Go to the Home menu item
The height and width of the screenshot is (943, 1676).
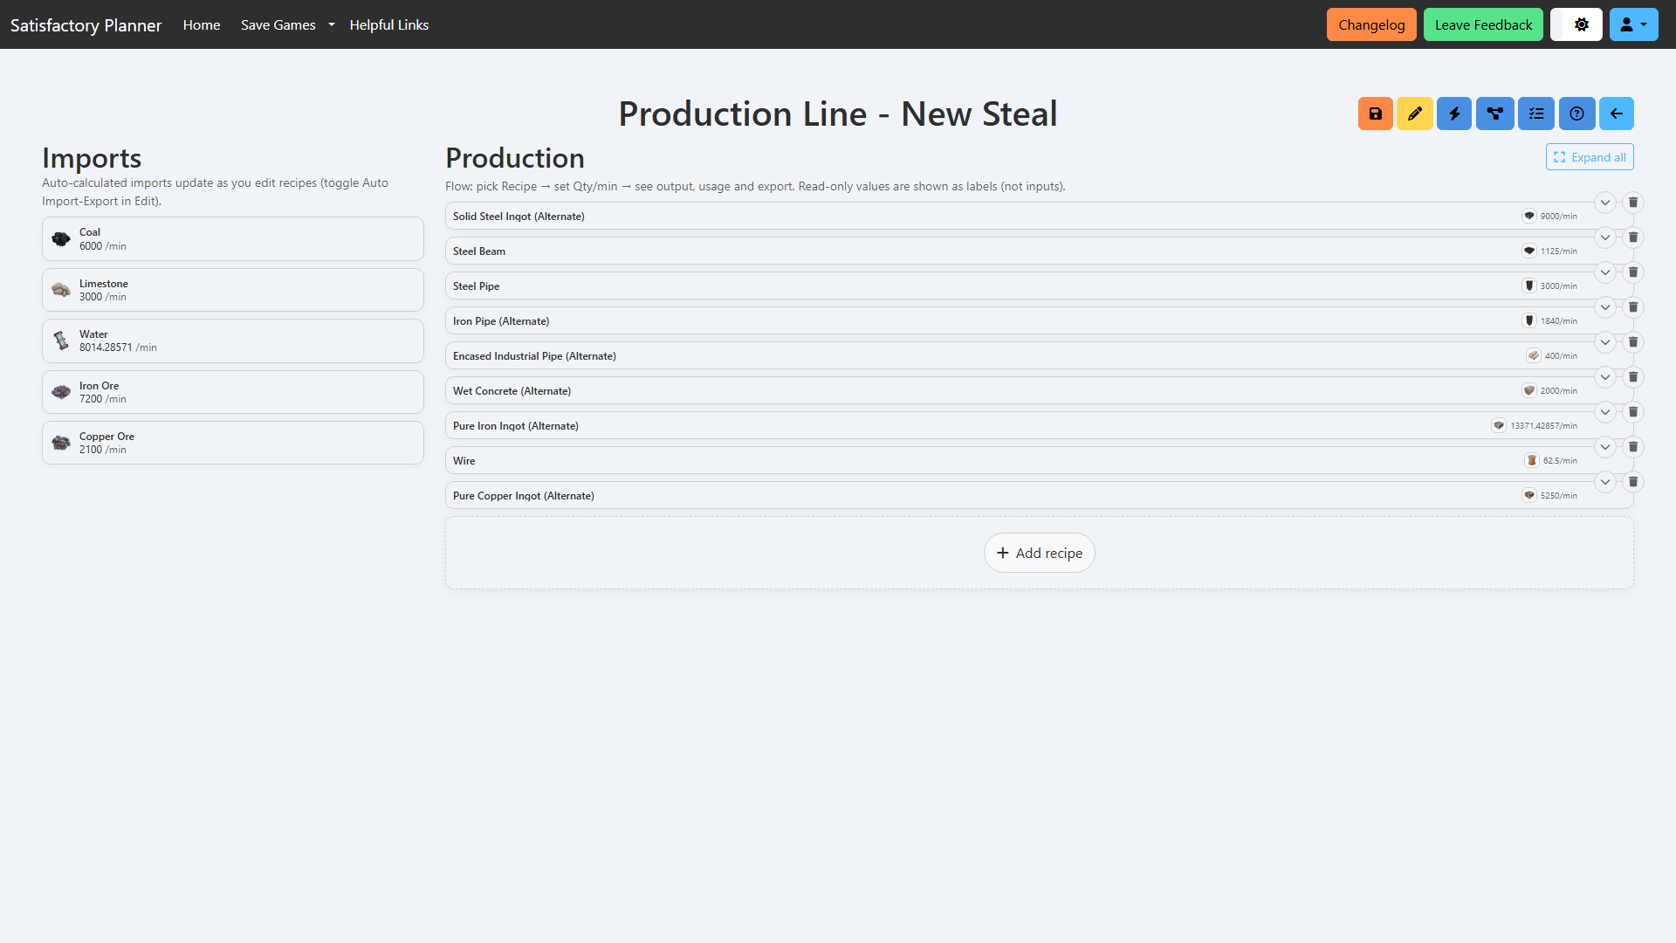tap(201, 24)
